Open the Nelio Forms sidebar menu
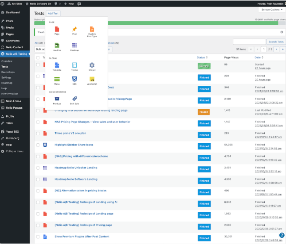 pyautogui.click(x=13, y=101)
